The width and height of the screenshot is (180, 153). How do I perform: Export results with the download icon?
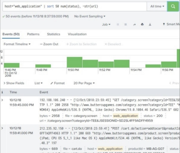(150, 24)
